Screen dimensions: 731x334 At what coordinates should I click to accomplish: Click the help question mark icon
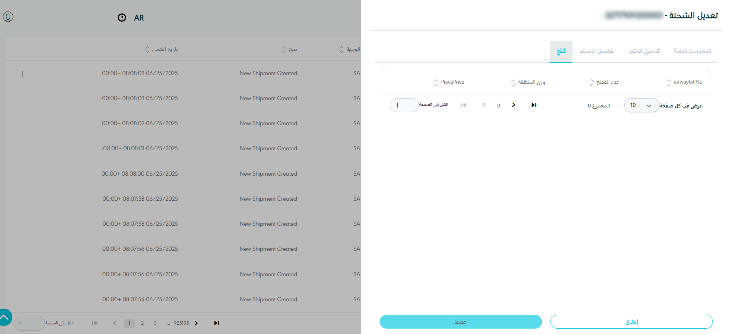pyautogui.click(x=122, y=18)
